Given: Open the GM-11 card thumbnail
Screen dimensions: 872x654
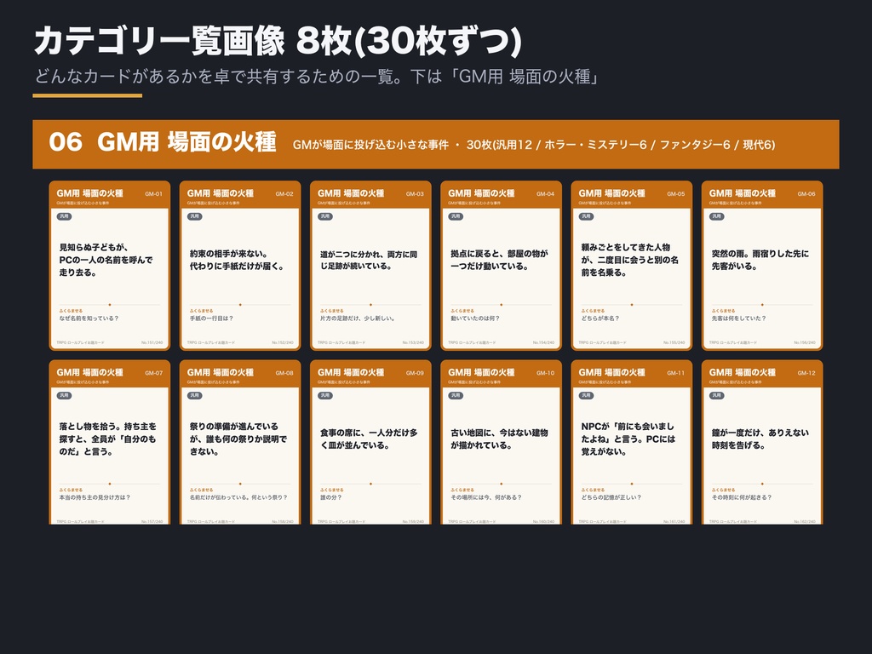Looking at the screenshot, I should click(x=632, y=442).
